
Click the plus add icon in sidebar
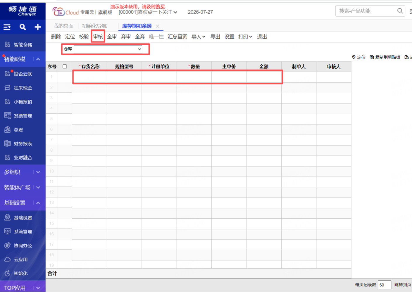[38, 27]
